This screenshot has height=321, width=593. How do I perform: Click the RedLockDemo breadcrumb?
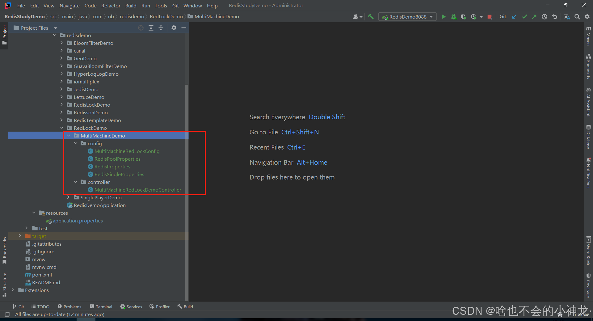166,17
